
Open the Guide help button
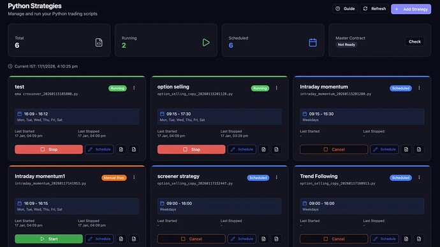coord(345,9)
